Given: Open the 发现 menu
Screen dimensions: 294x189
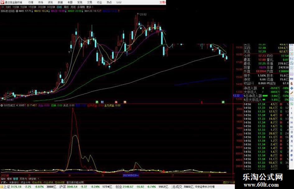Looking at the screenshot, I should point(80,2).
